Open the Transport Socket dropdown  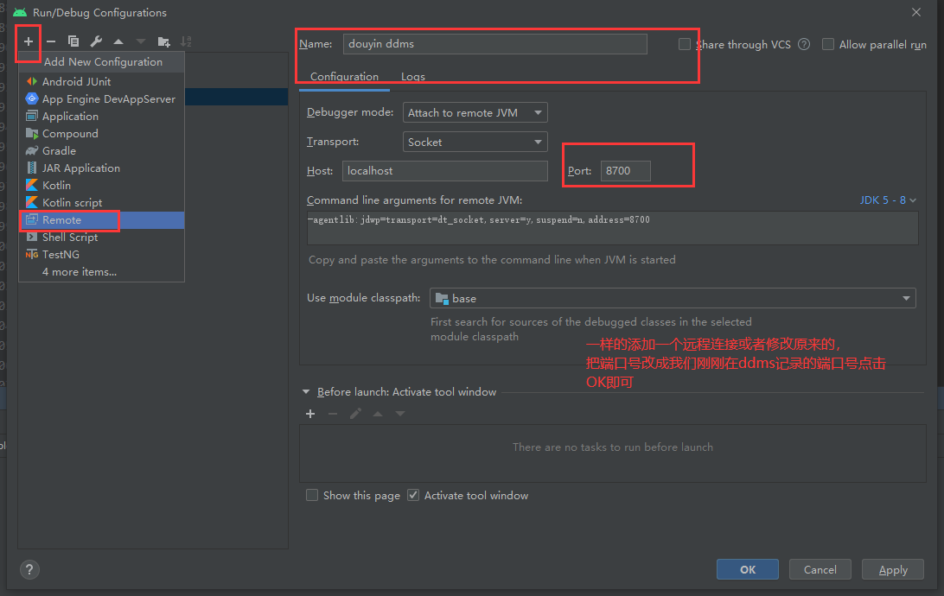pos(475,143)
